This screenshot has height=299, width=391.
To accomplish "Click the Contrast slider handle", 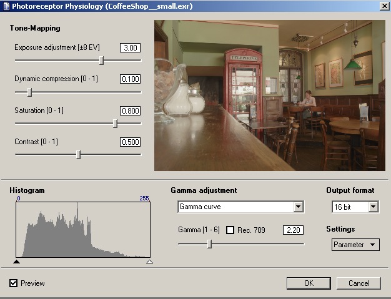I will (x=78, y=155).
